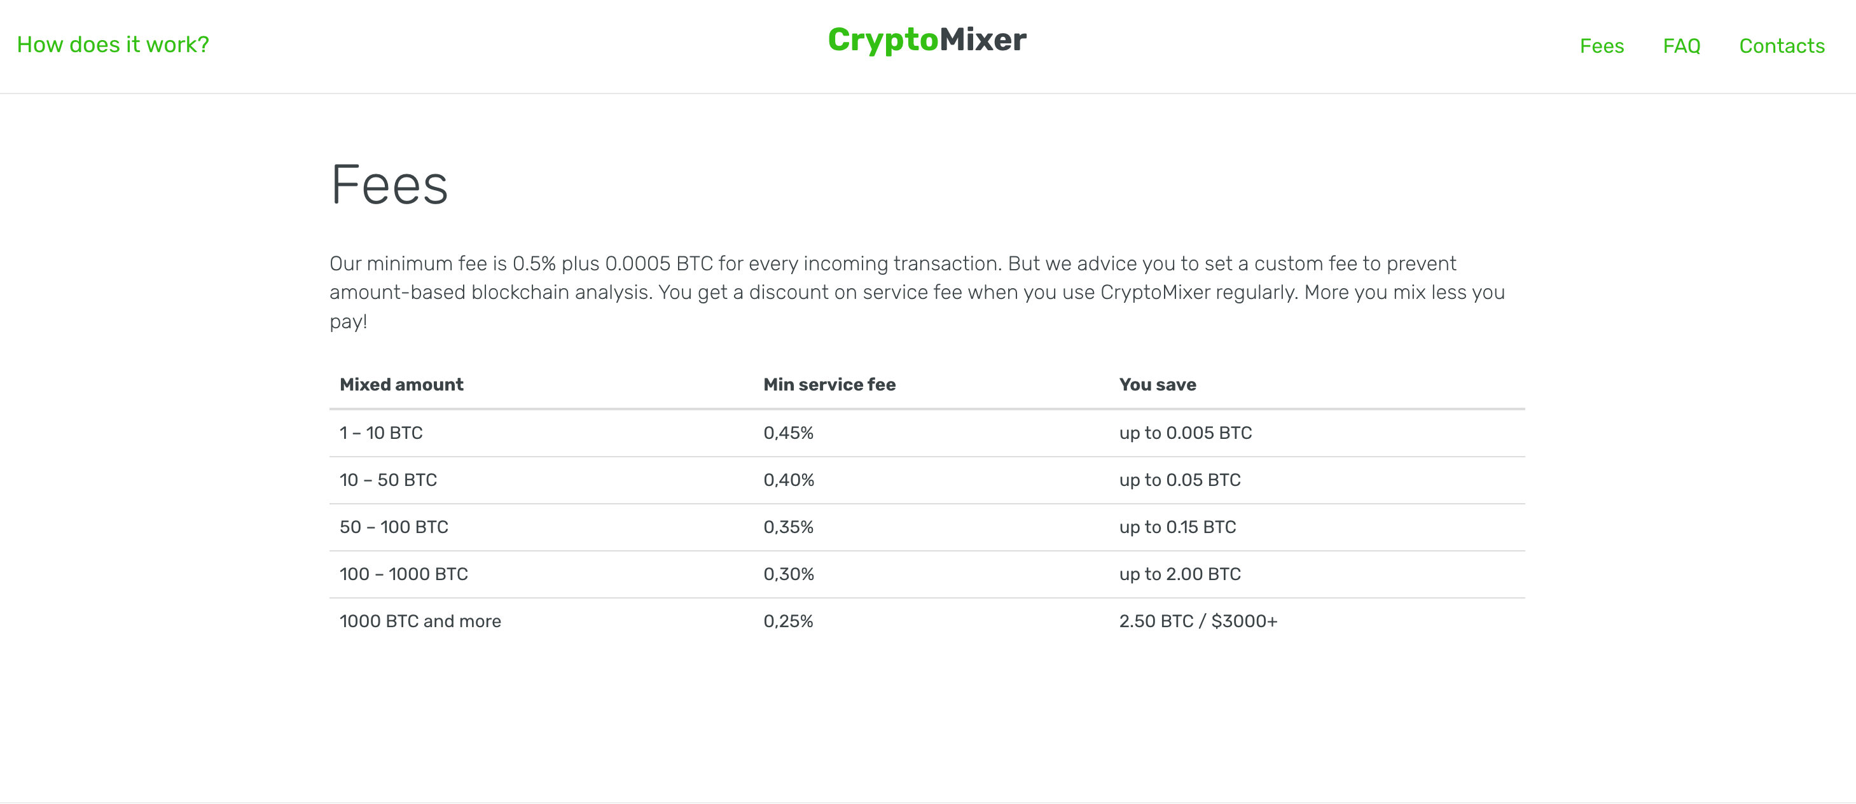Click the CryptoMixer logo
Image resolution: width=1856 pixels, height=804 pixels.
927,40
